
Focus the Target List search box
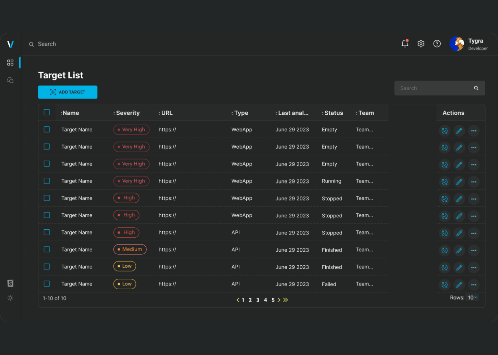pos(440,88)
